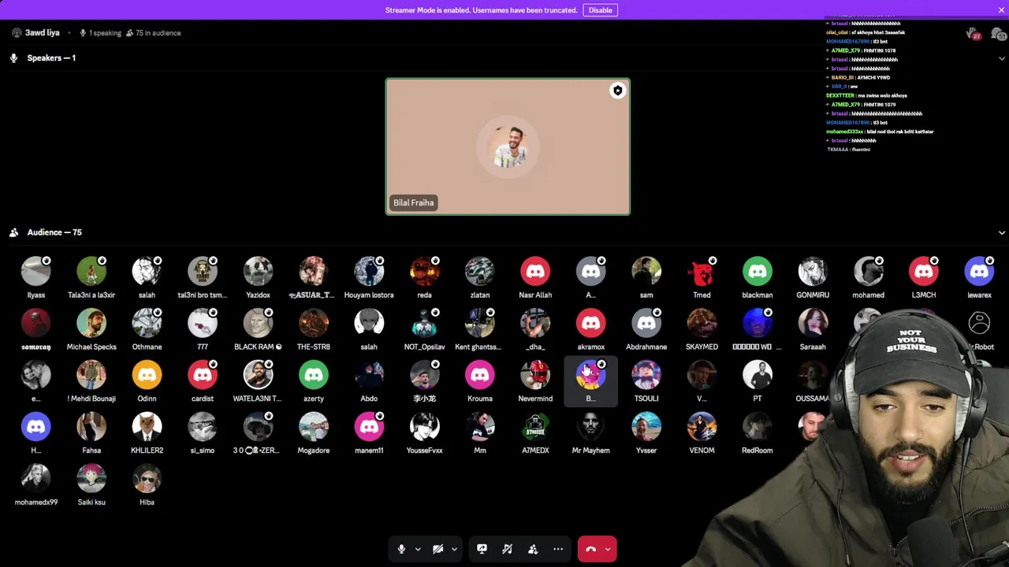Open microphone options chevron
The width and height of the screenshot is (1009, 567).
[x=418, y=549]
